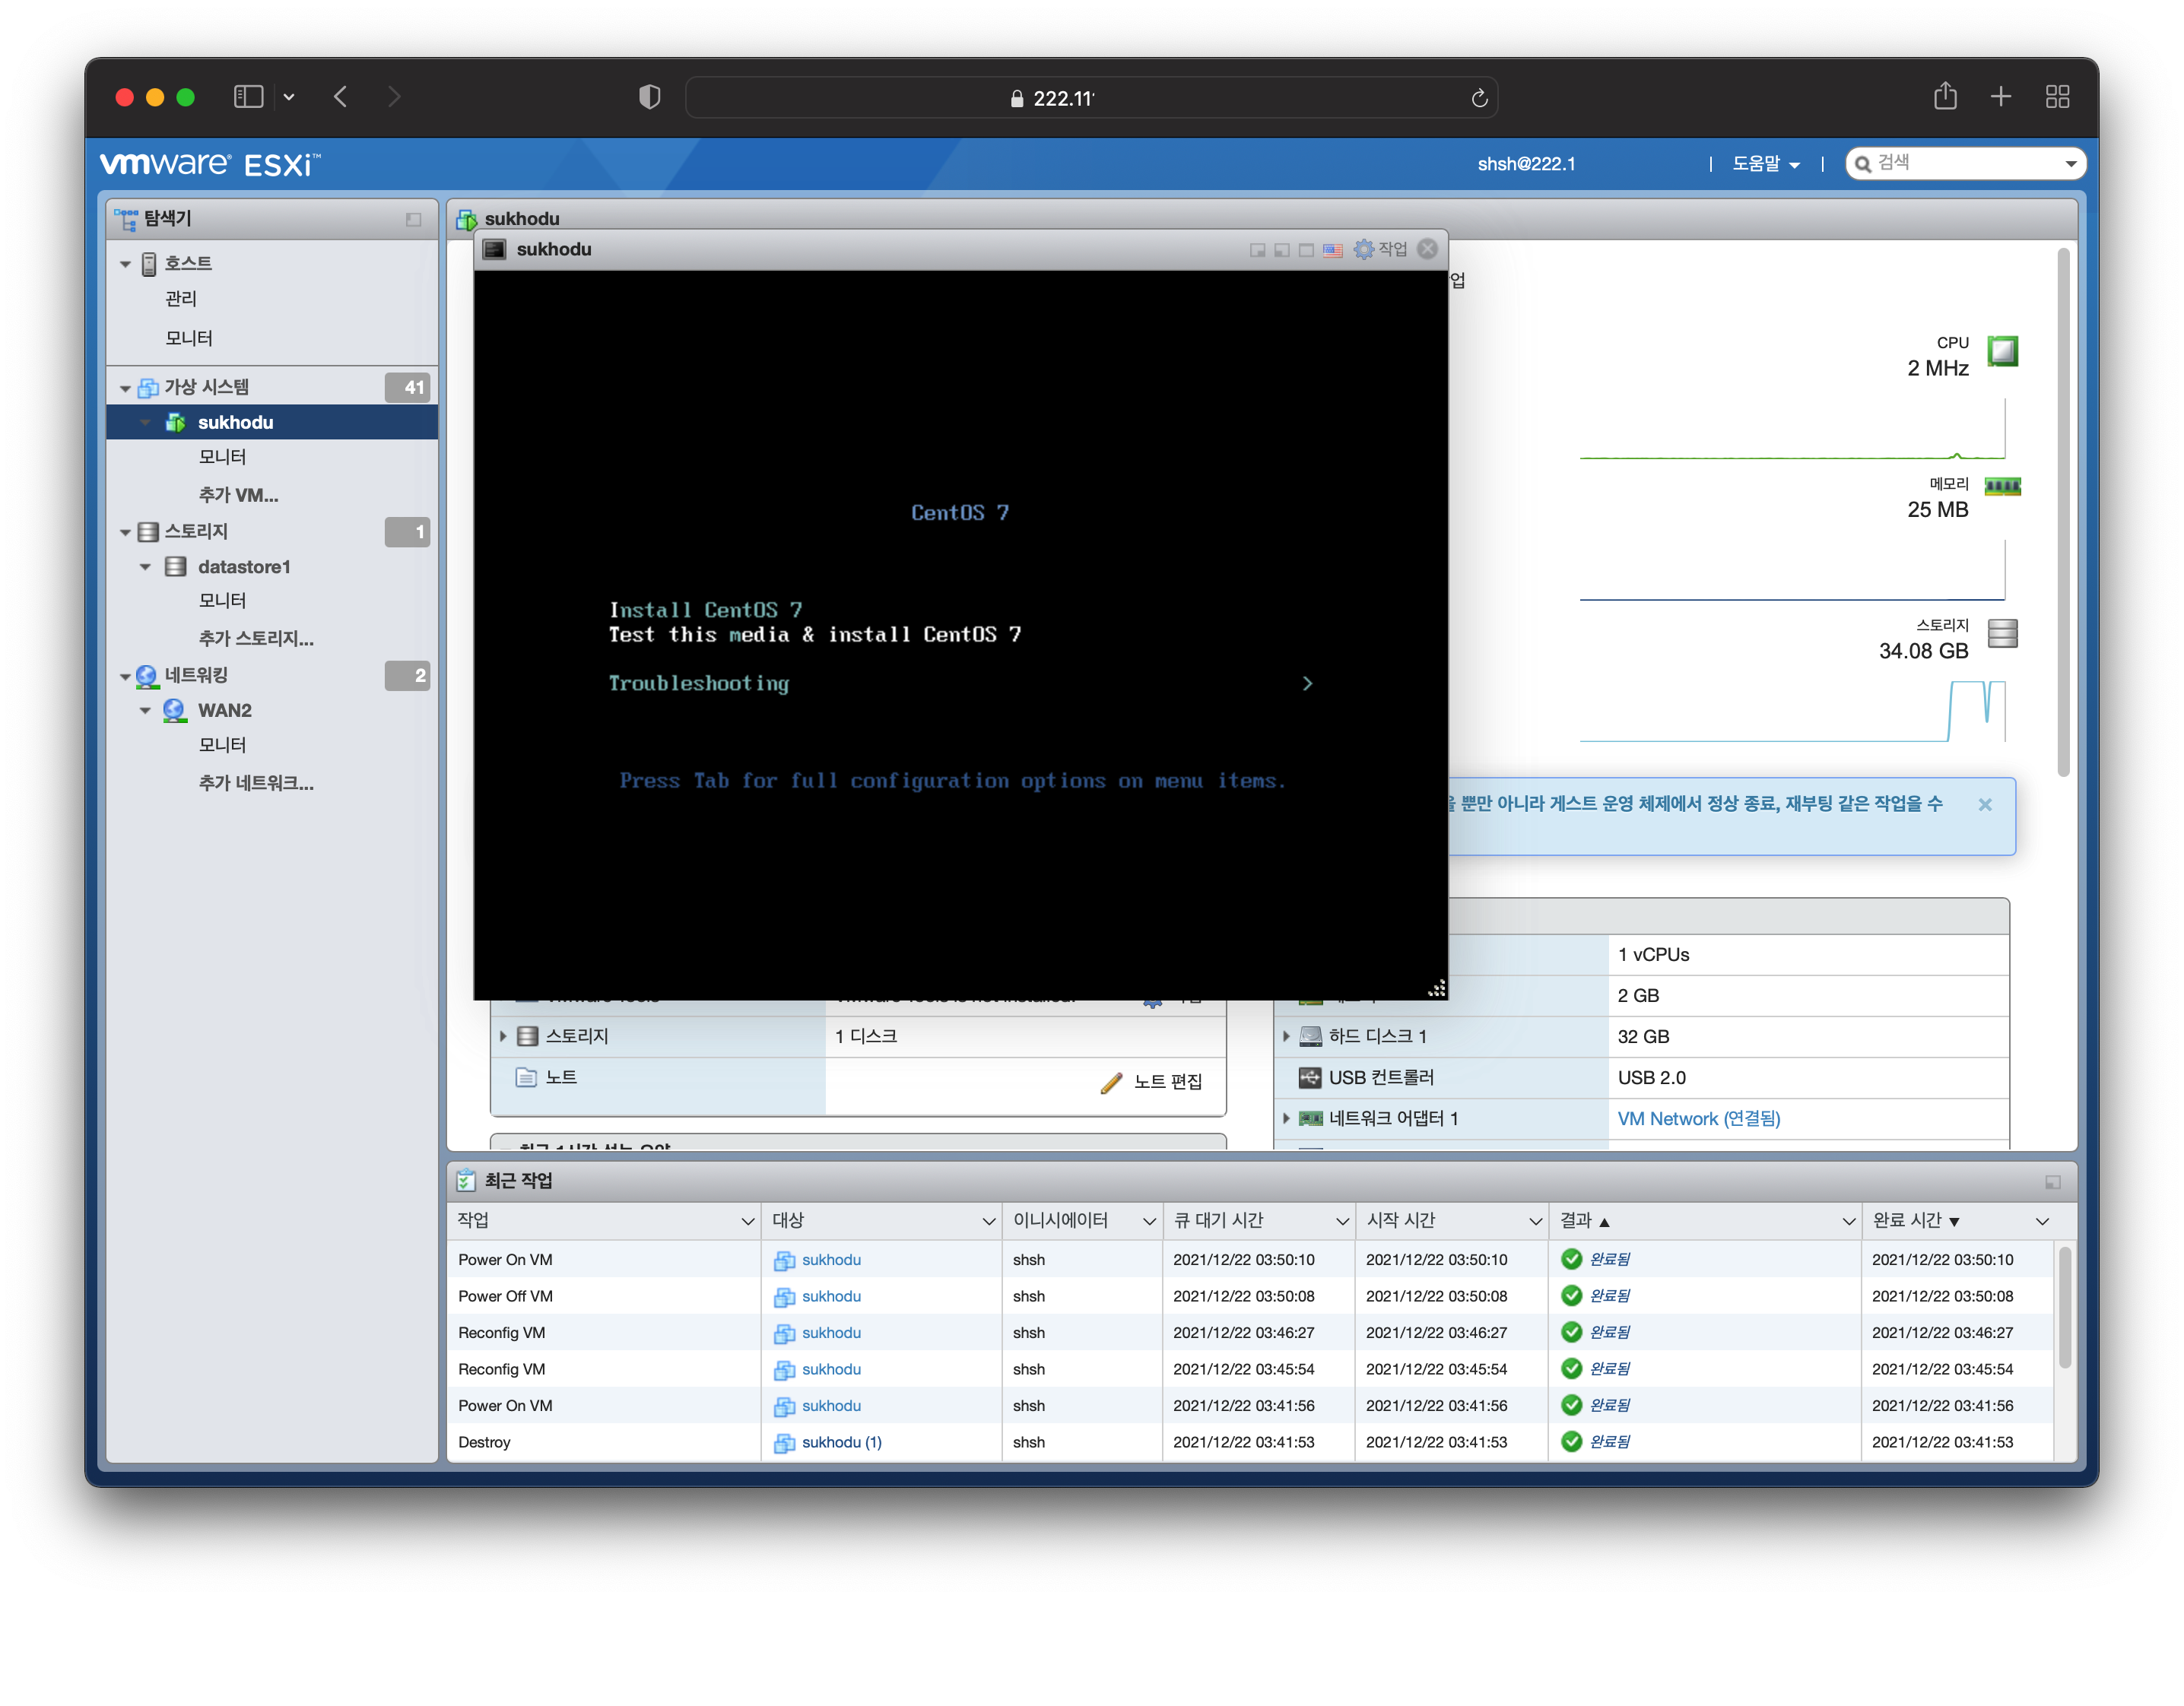Select datastore1 in the navigator
This screenshot has height=1706, width=2184.
point(244,567)
